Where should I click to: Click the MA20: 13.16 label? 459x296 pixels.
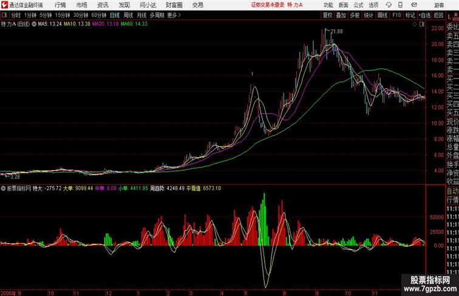pos(106,24)
